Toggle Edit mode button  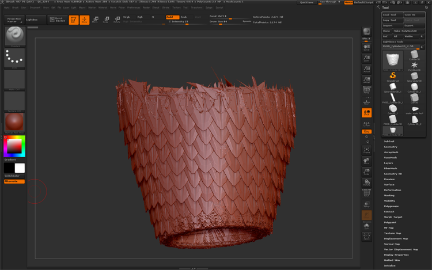click(74, 20)
